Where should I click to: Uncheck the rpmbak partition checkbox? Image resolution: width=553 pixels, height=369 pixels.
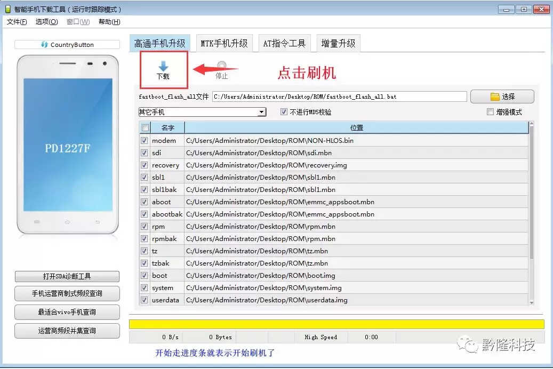144,238
